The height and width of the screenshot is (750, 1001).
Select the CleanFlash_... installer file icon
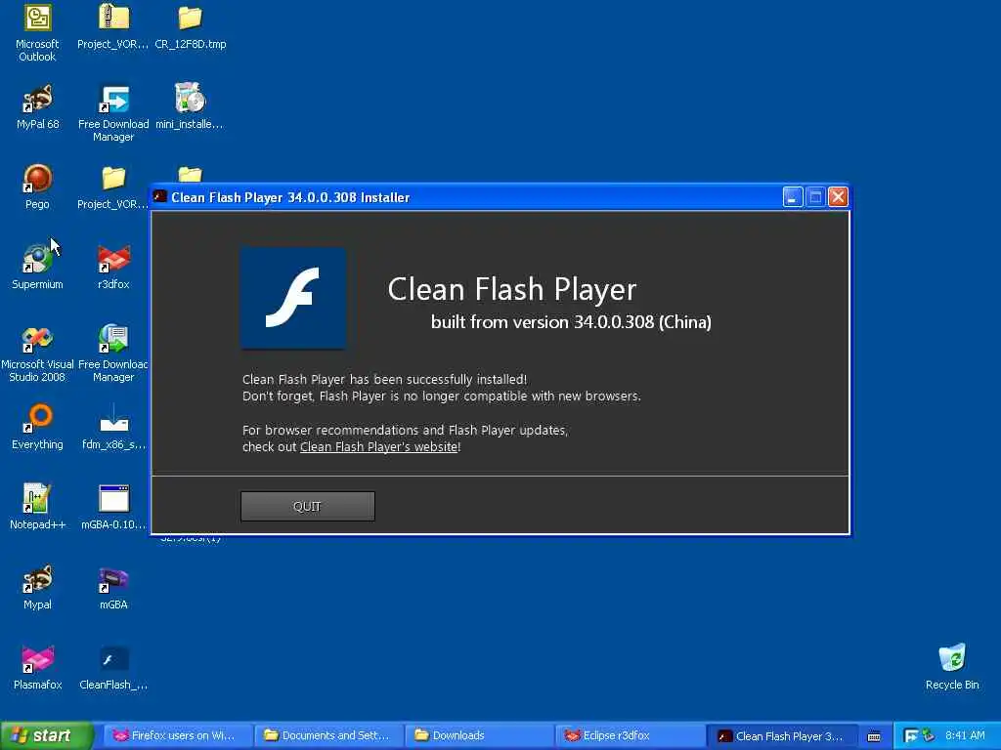(113, 659)
